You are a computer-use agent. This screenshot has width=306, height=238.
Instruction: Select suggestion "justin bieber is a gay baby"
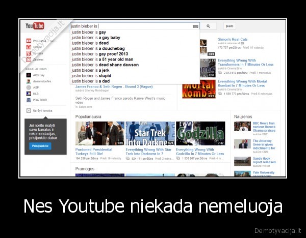pyautogui.click(x=135, y=38)
